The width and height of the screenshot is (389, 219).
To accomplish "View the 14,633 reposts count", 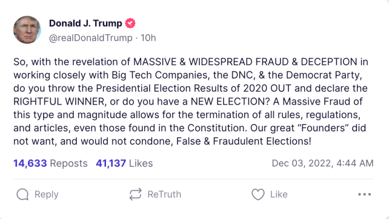I will (30, 163).
